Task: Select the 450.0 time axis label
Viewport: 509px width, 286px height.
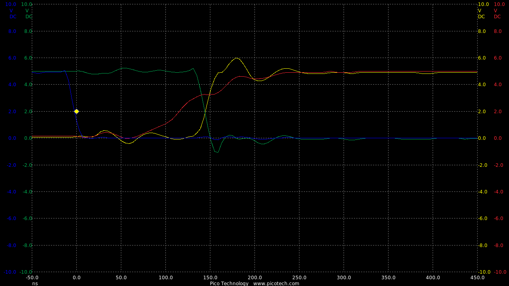Action: 477,278
